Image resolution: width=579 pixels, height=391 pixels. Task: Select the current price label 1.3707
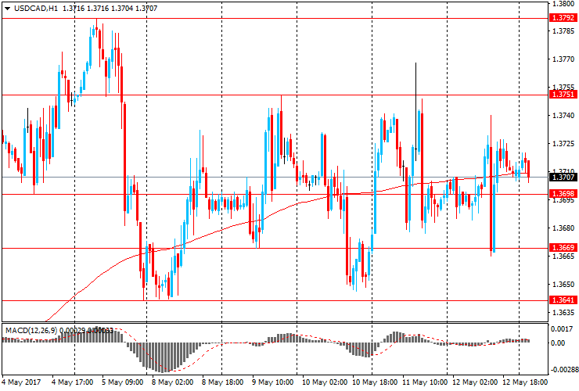563,178
